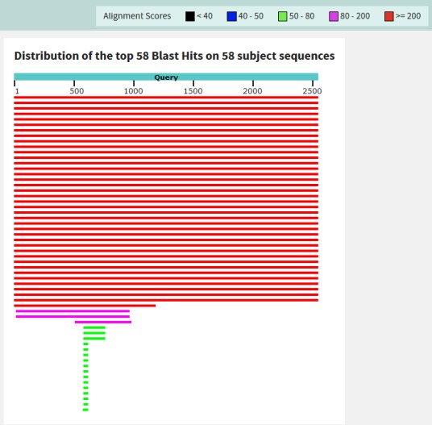Image resolution: width=432 pixels, height=425 pixels.
Task: Click the red '>= 200' legend swatch
Action: click(x=388, y=16)
